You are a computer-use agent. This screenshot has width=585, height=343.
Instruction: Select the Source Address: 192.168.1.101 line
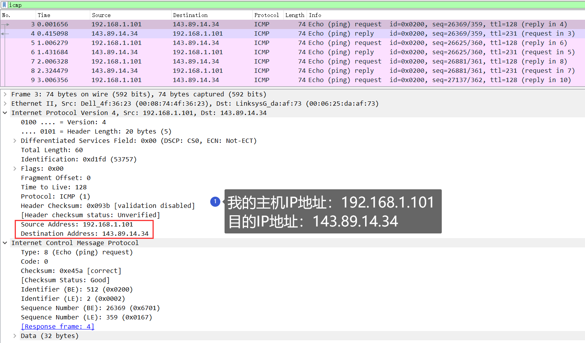tap(77, 224)
